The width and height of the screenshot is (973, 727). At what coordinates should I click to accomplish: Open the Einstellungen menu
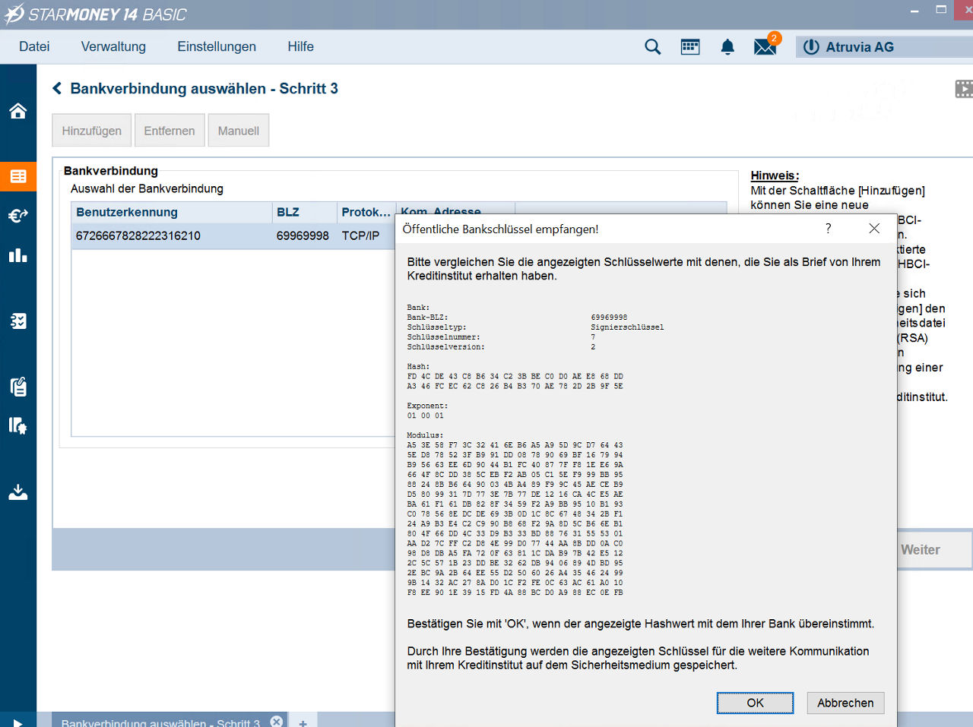point(217,47)
